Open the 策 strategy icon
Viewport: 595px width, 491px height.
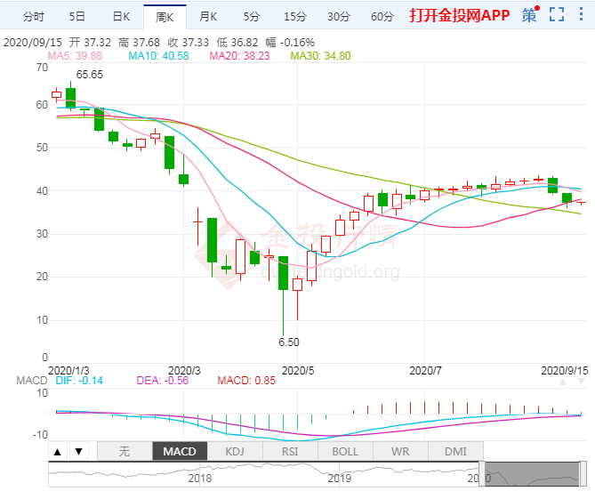pyautogui.click(x=530, y=15)
